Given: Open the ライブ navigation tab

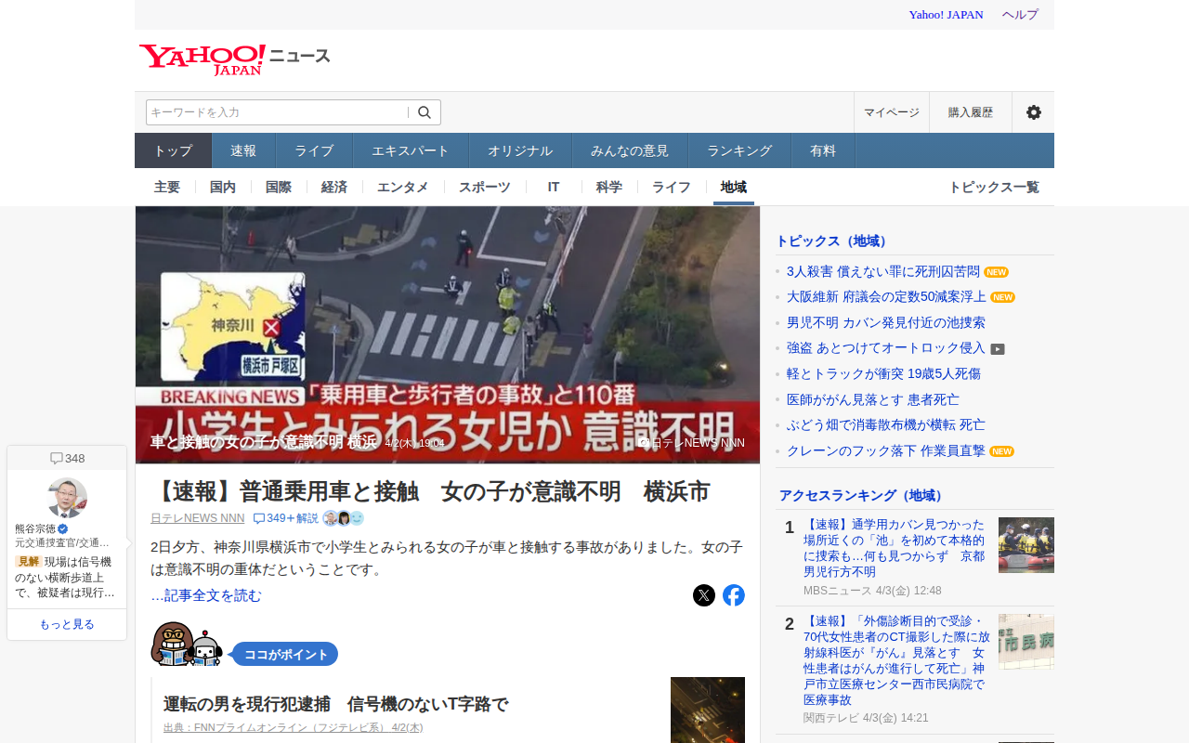Looking at the screenshot, I should click(x=314, y=150).
